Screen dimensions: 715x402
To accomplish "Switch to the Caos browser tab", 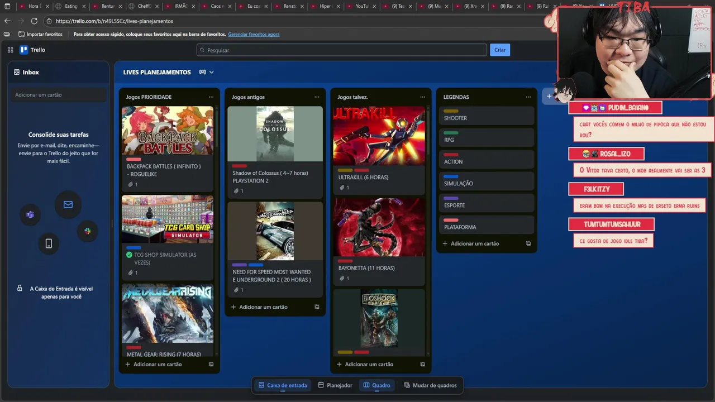I will click(216, 6).
